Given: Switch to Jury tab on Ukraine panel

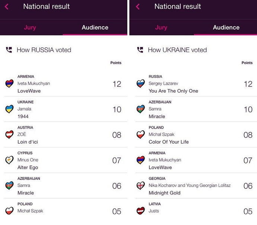Looking at the screenshot, I should tap(161, 27).
